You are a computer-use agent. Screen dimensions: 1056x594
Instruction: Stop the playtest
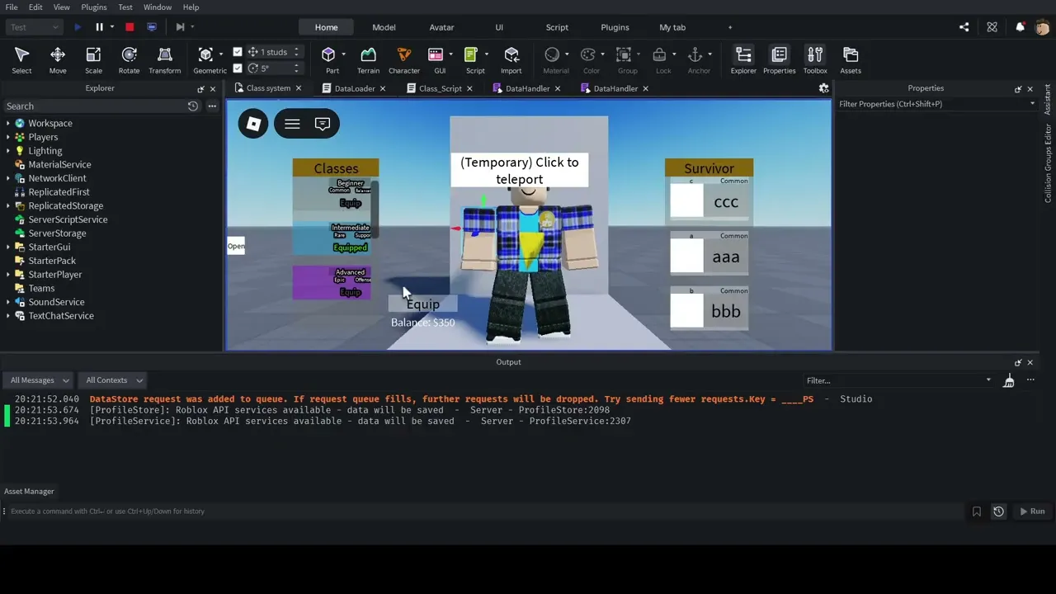[130, 27]
